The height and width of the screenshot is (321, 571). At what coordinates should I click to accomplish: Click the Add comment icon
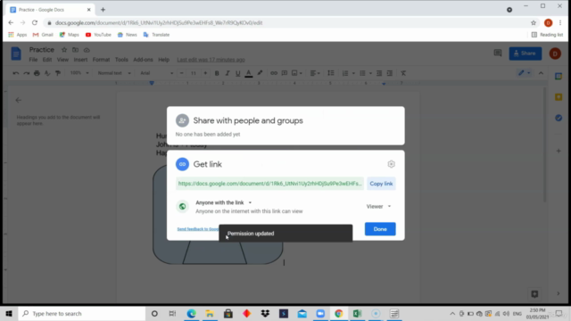pyautogui.click(x=285, y=73)
